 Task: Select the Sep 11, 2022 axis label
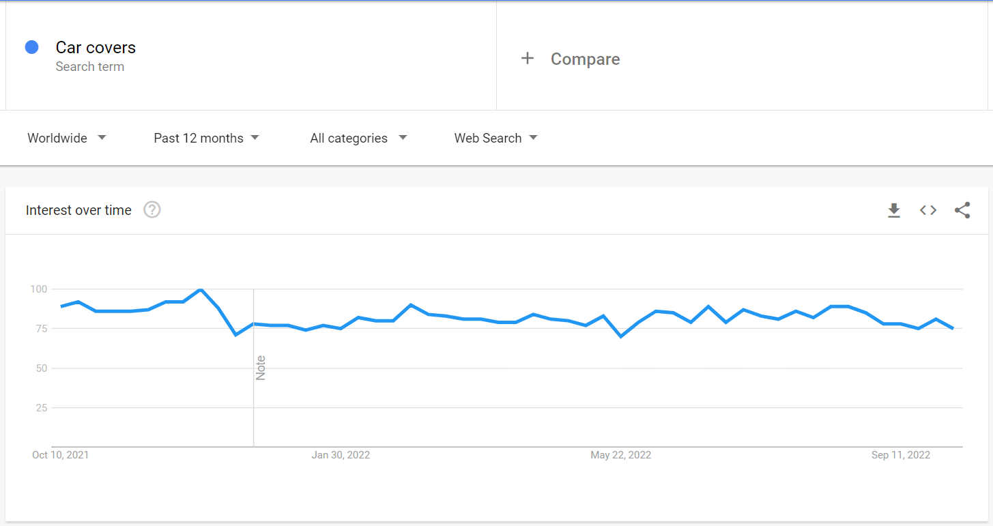coord(901,455)
